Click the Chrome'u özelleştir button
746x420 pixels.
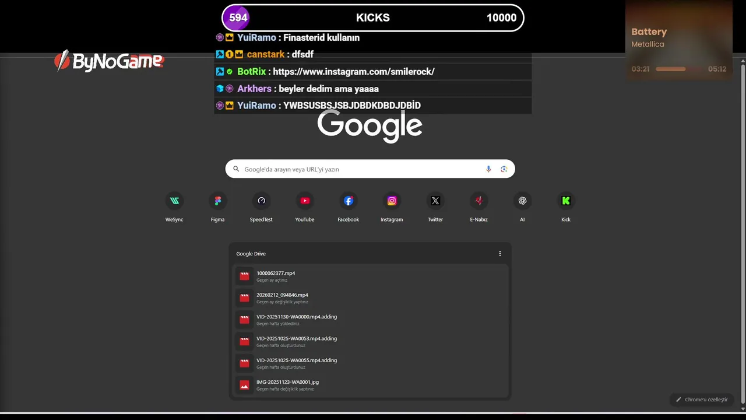pyautogui.click(x=702, y=400)
